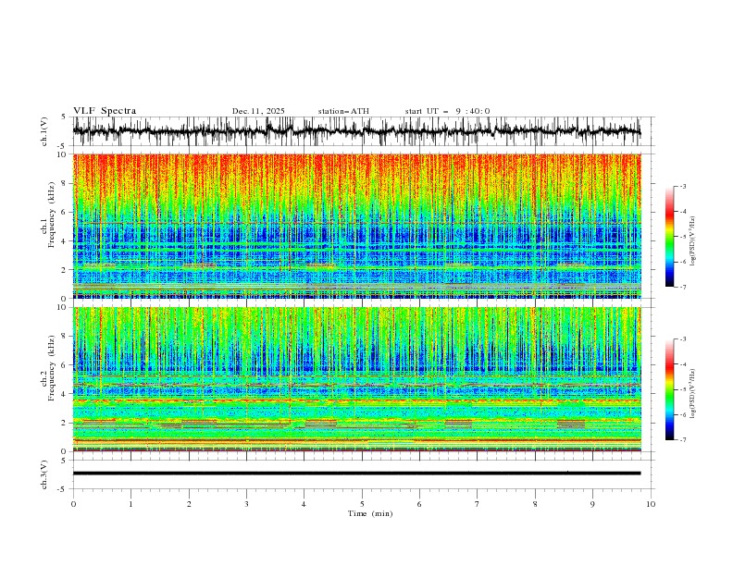The width and height of the screenshot is (733, 566).
Task: Click time axis tick label '5'
Action: 362,504
